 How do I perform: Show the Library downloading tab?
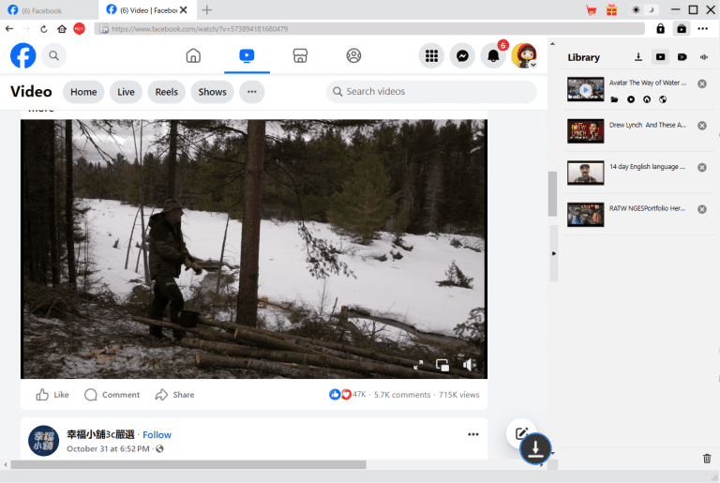(638, 57)
